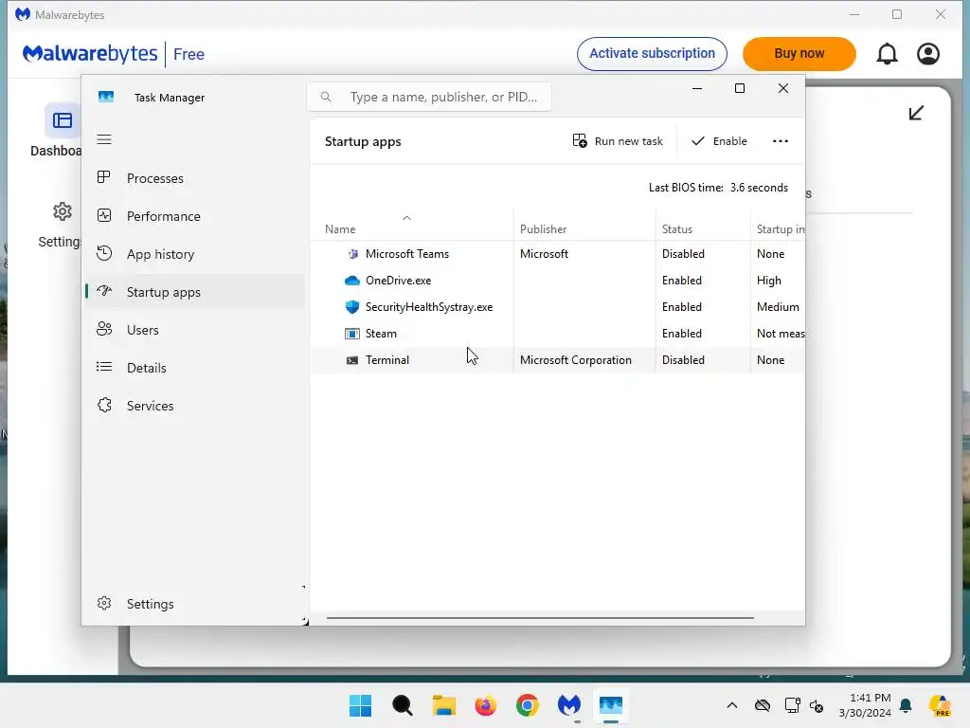Click the Medium impact for SecurityHealthSystray.exe
The image size is (970, 728).
coord(778,307)
